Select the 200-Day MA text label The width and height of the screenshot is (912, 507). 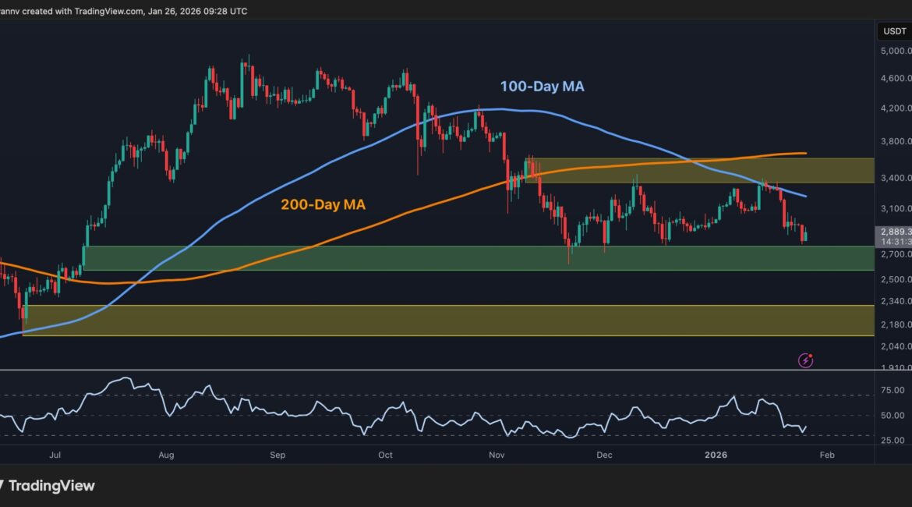pos(322,205)
